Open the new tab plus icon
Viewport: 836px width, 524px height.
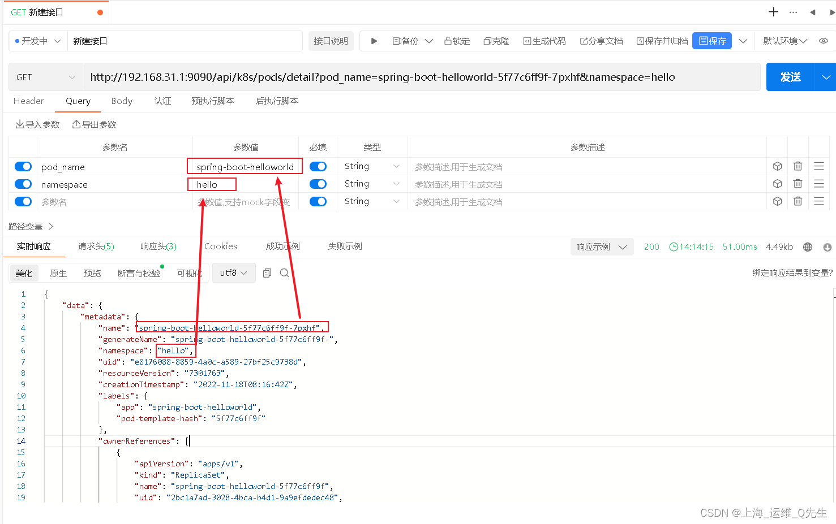[773, 12]
